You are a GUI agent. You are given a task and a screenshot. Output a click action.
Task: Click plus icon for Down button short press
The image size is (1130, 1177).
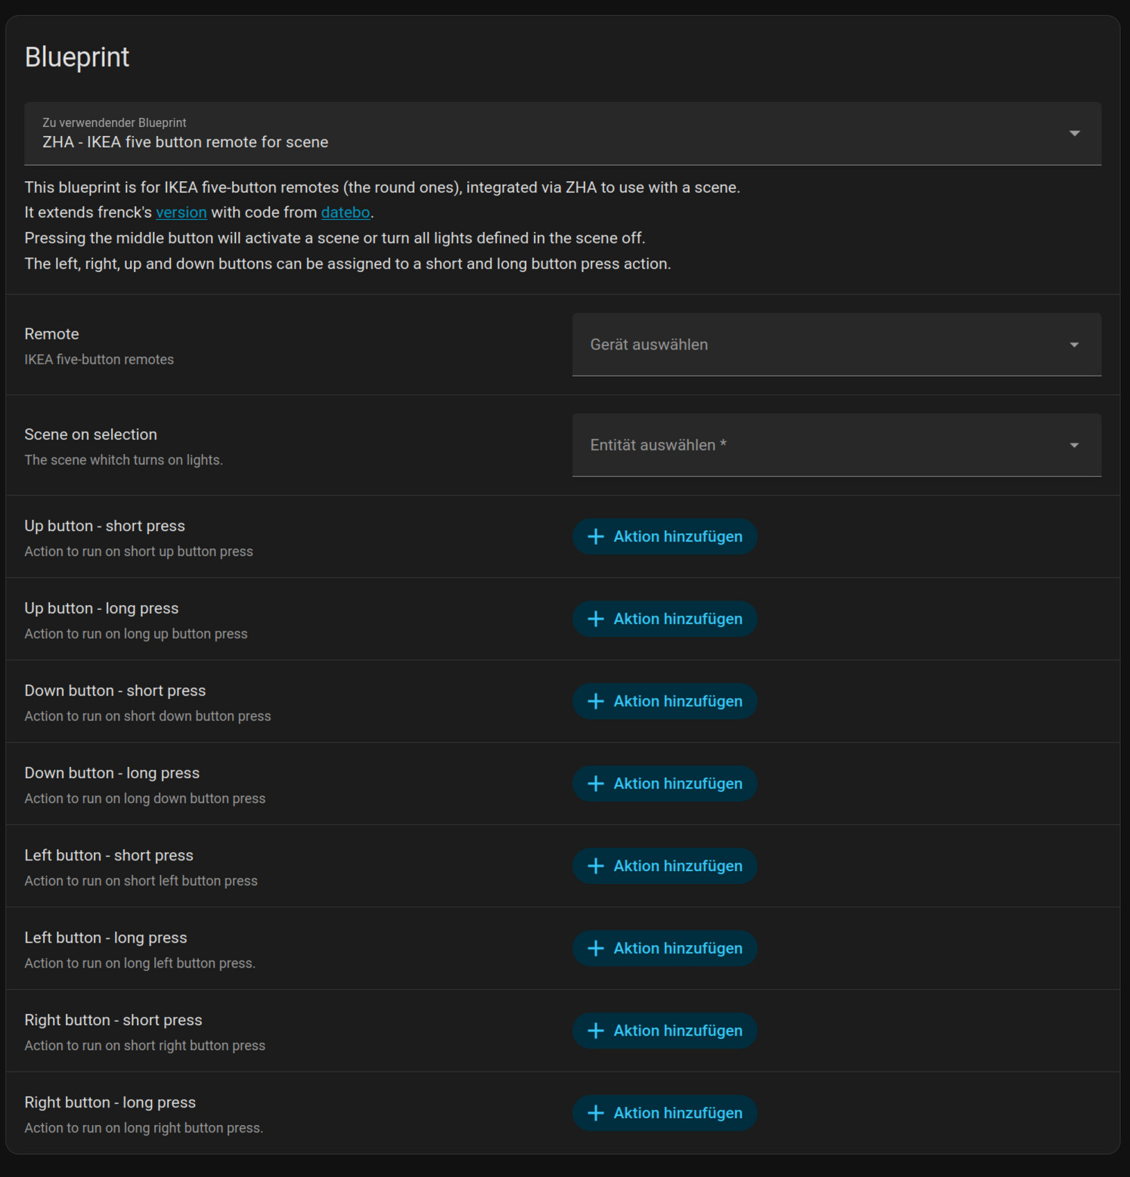coord(596,701)
